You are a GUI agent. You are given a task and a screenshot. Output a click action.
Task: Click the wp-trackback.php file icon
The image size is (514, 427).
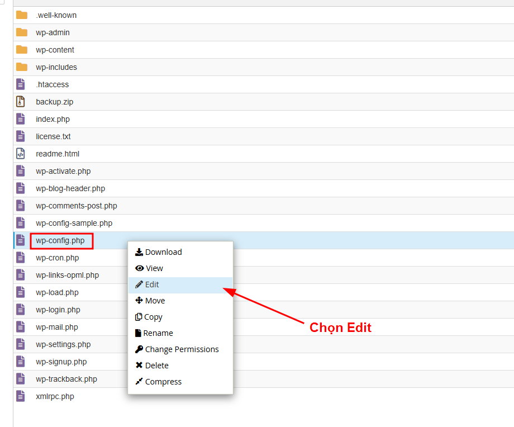pos(20,379)
